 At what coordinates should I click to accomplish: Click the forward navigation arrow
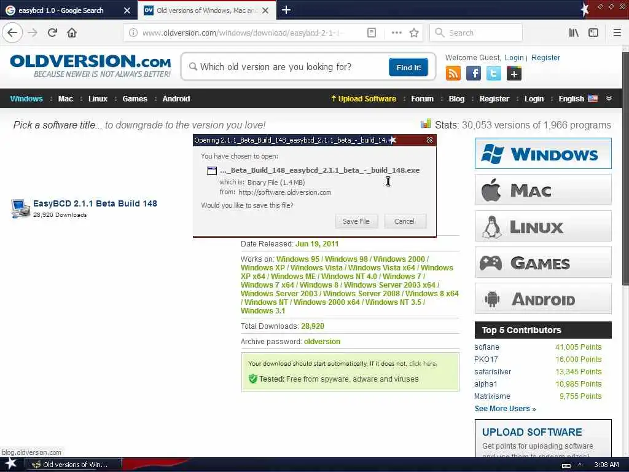click(x=33, y=33)
